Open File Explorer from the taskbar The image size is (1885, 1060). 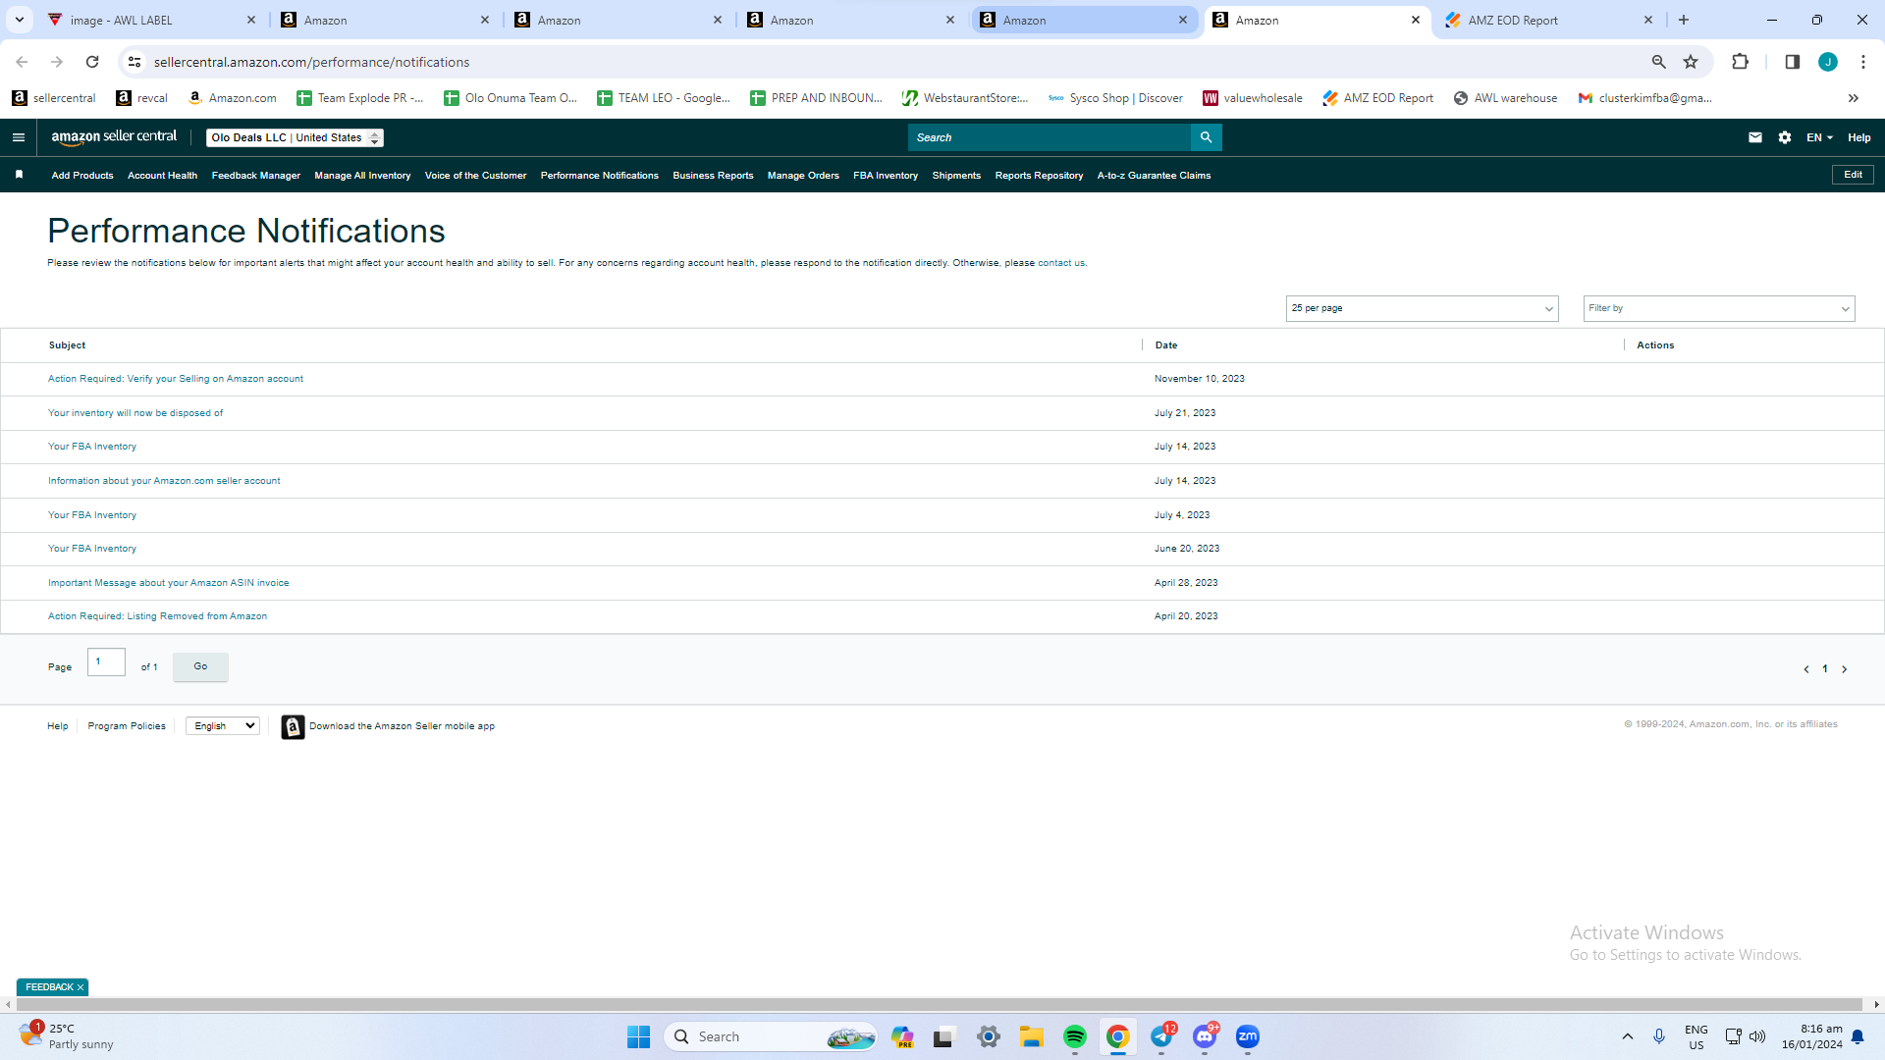[x=1032, y=1036]
